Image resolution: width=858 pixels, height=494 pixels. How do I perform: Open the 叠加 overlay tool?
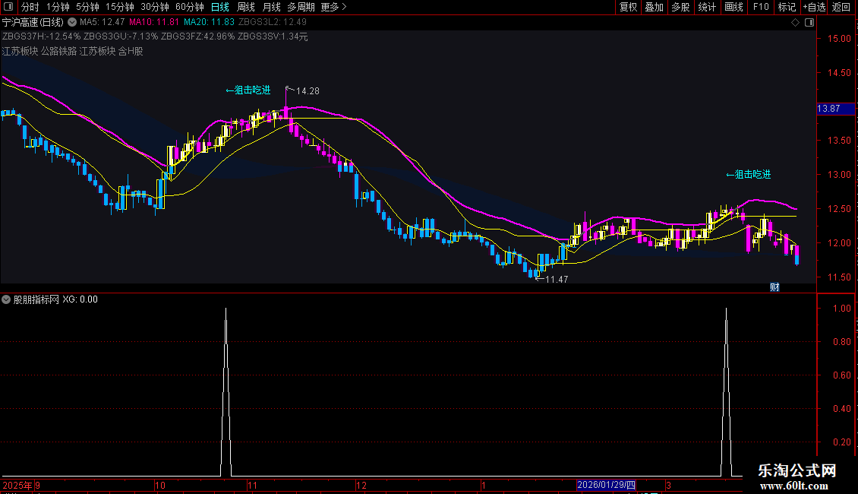point(653,7)
